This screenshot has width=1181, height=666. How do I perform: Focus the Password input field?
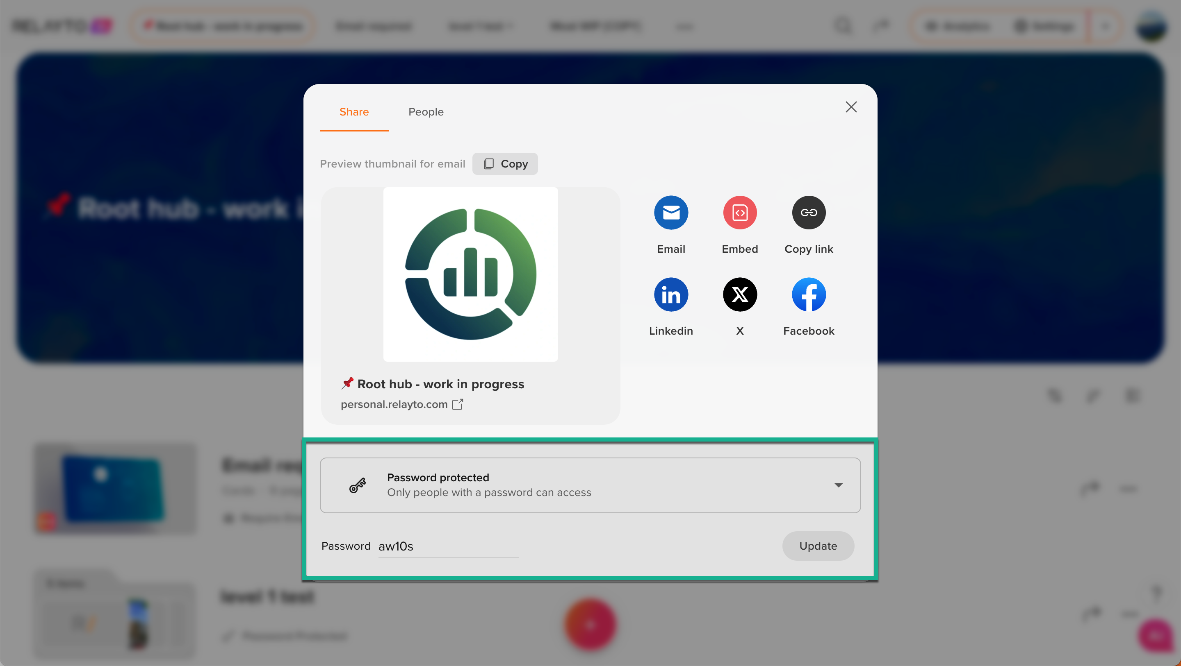point(448,546)
